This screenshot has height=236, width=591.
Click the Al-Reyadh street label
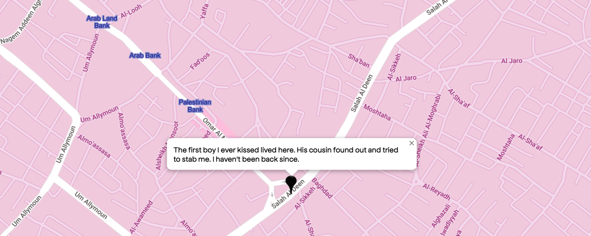(x=437, y=192)
